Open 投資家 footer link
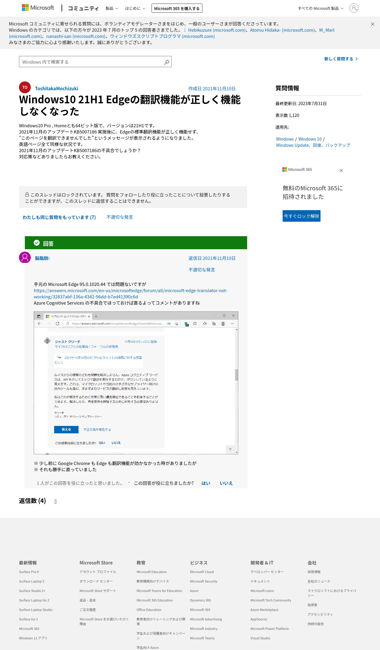The image size is (380, 650). (312, 605)
